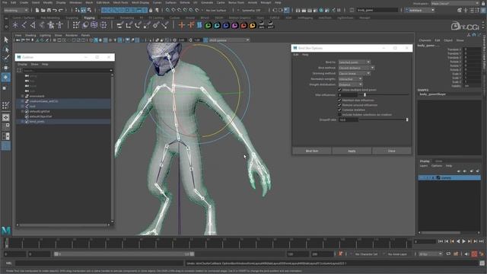Open the Show menu in Outliner

tap(34, 64)
